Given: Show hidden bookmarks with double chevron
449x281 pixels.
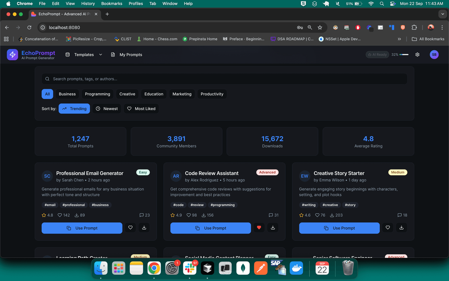Looking at the screenshot, I should [x=399, y=39].
